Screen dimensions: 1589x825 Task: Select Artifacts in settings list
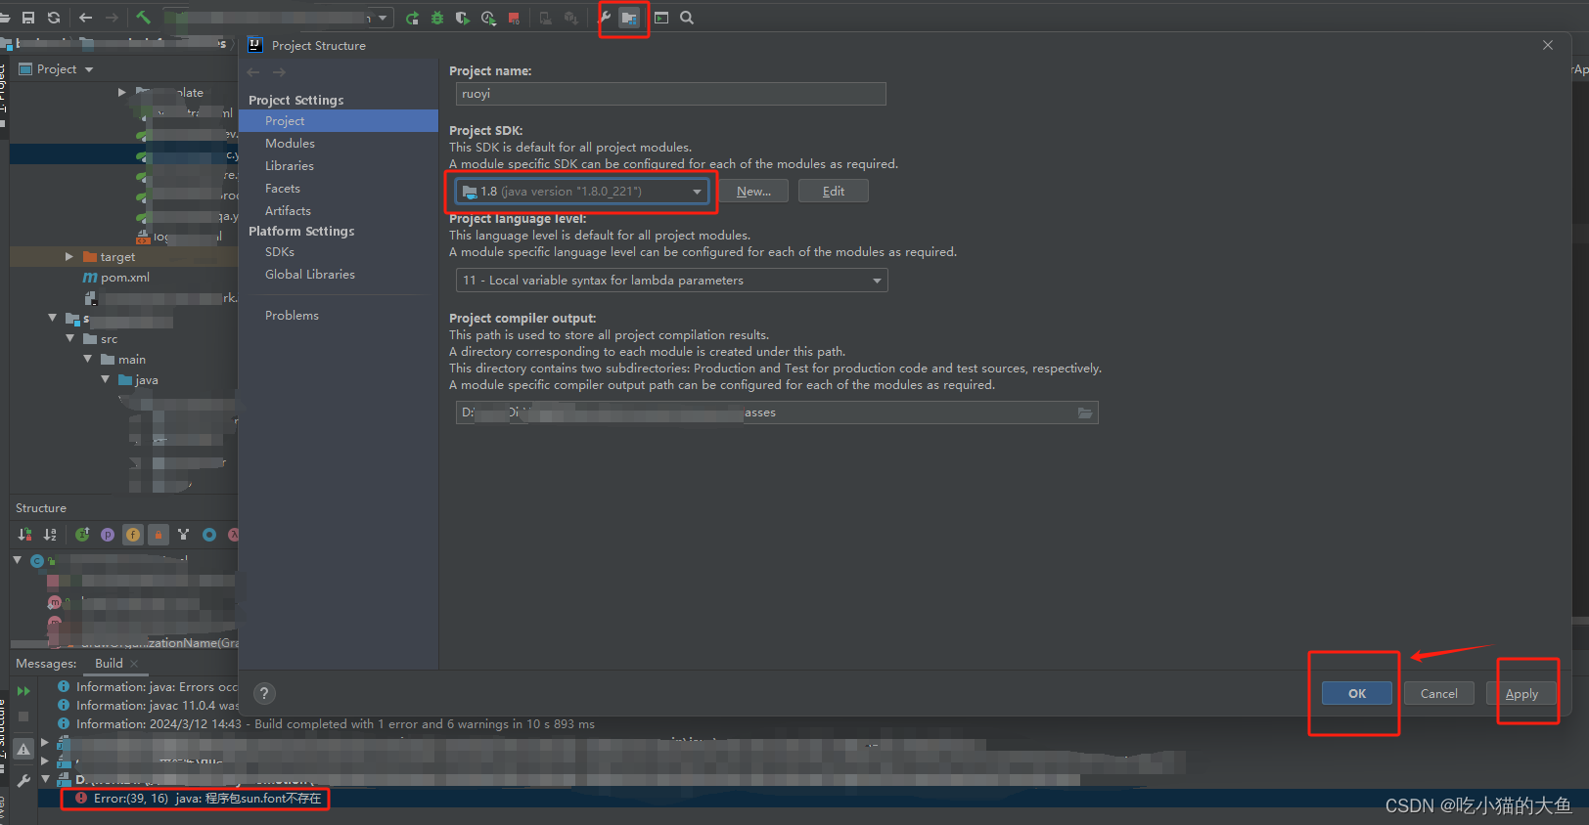339,211
